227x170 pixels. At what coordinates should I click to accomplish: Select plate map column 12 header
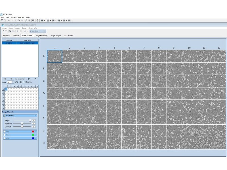(37, 86)
